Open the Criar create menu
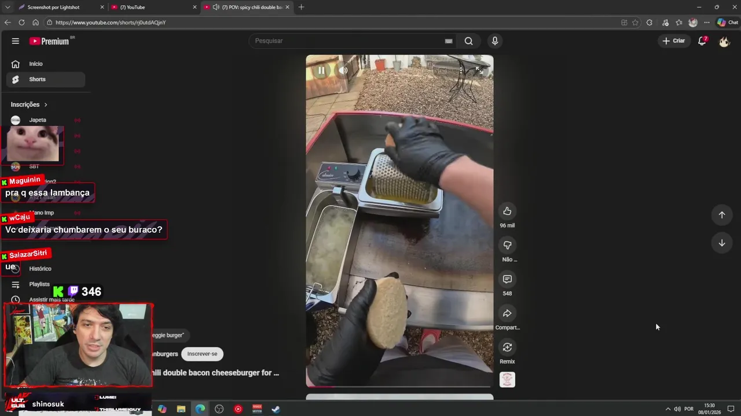Screen dimensions: 741x416 click(674, 41)
